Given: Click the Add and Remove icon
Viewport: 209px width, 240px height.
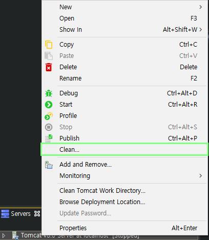Looking at the screenshot, I should tap(49, 165).
